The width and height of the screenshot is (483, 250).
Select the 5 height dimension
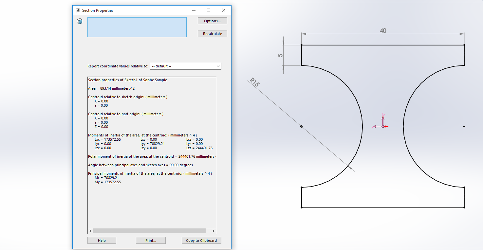tap(280, 55)
